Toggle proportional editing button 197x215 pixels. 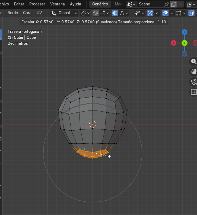(x=115, y=13)
